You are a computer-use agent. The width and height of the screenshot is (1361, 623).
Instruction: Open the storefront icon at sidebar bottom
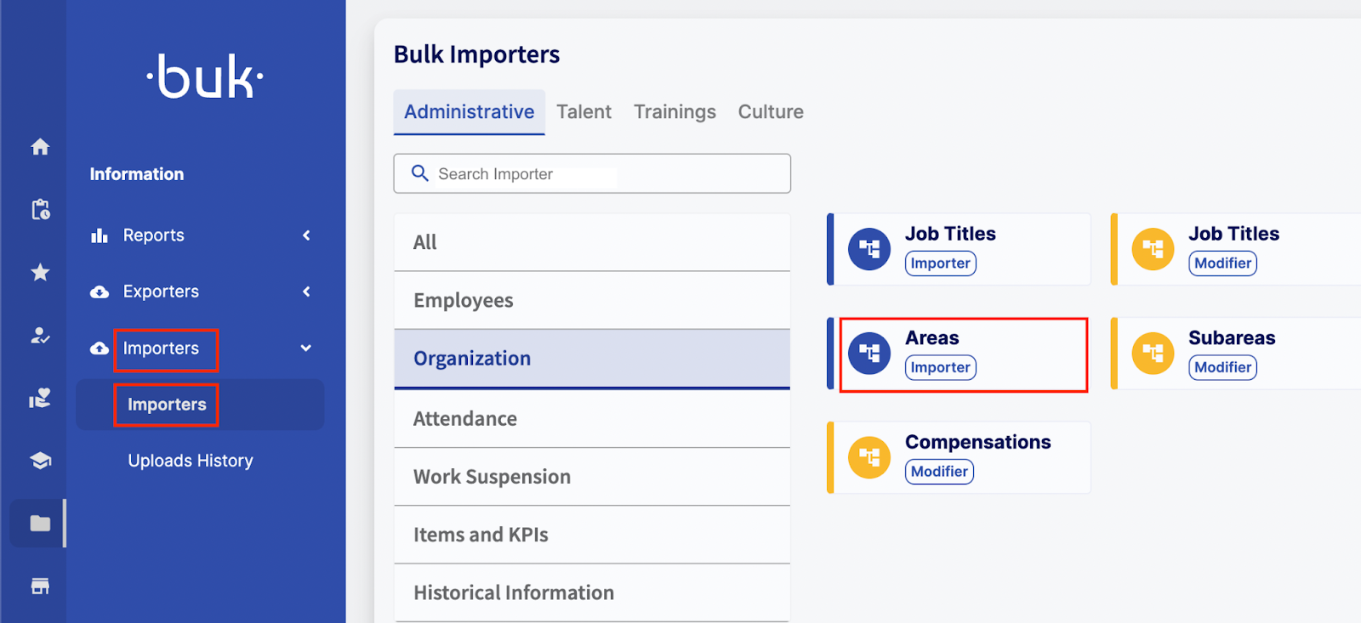[x=40, y=586]
